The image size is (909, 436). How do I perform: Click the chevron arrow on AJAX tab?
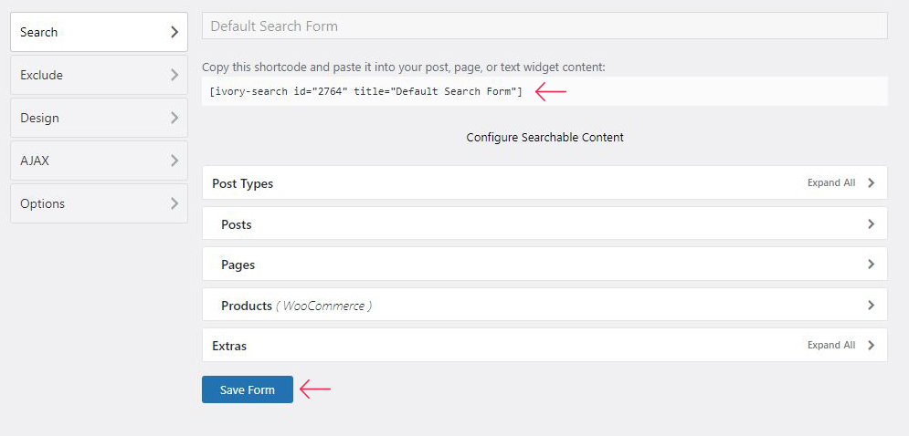174,161
